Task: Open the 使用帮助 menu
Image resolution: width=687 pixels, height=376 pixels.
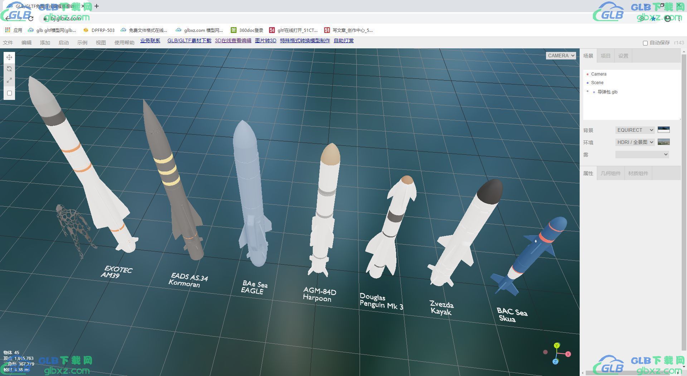Action: click(x=125, y=43)
